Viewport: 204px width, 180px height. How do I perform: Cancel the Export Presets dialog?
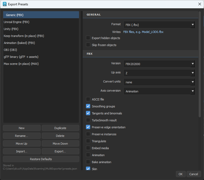194,174
